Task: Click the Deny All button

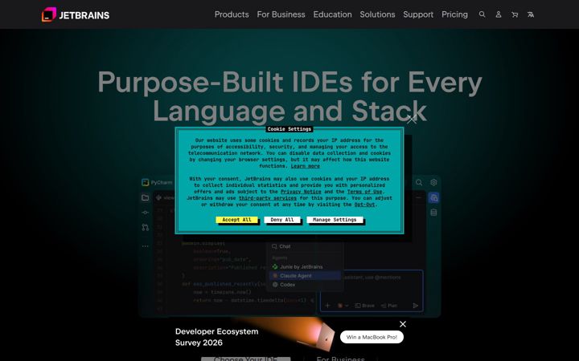Action: (x=282, y=220)
